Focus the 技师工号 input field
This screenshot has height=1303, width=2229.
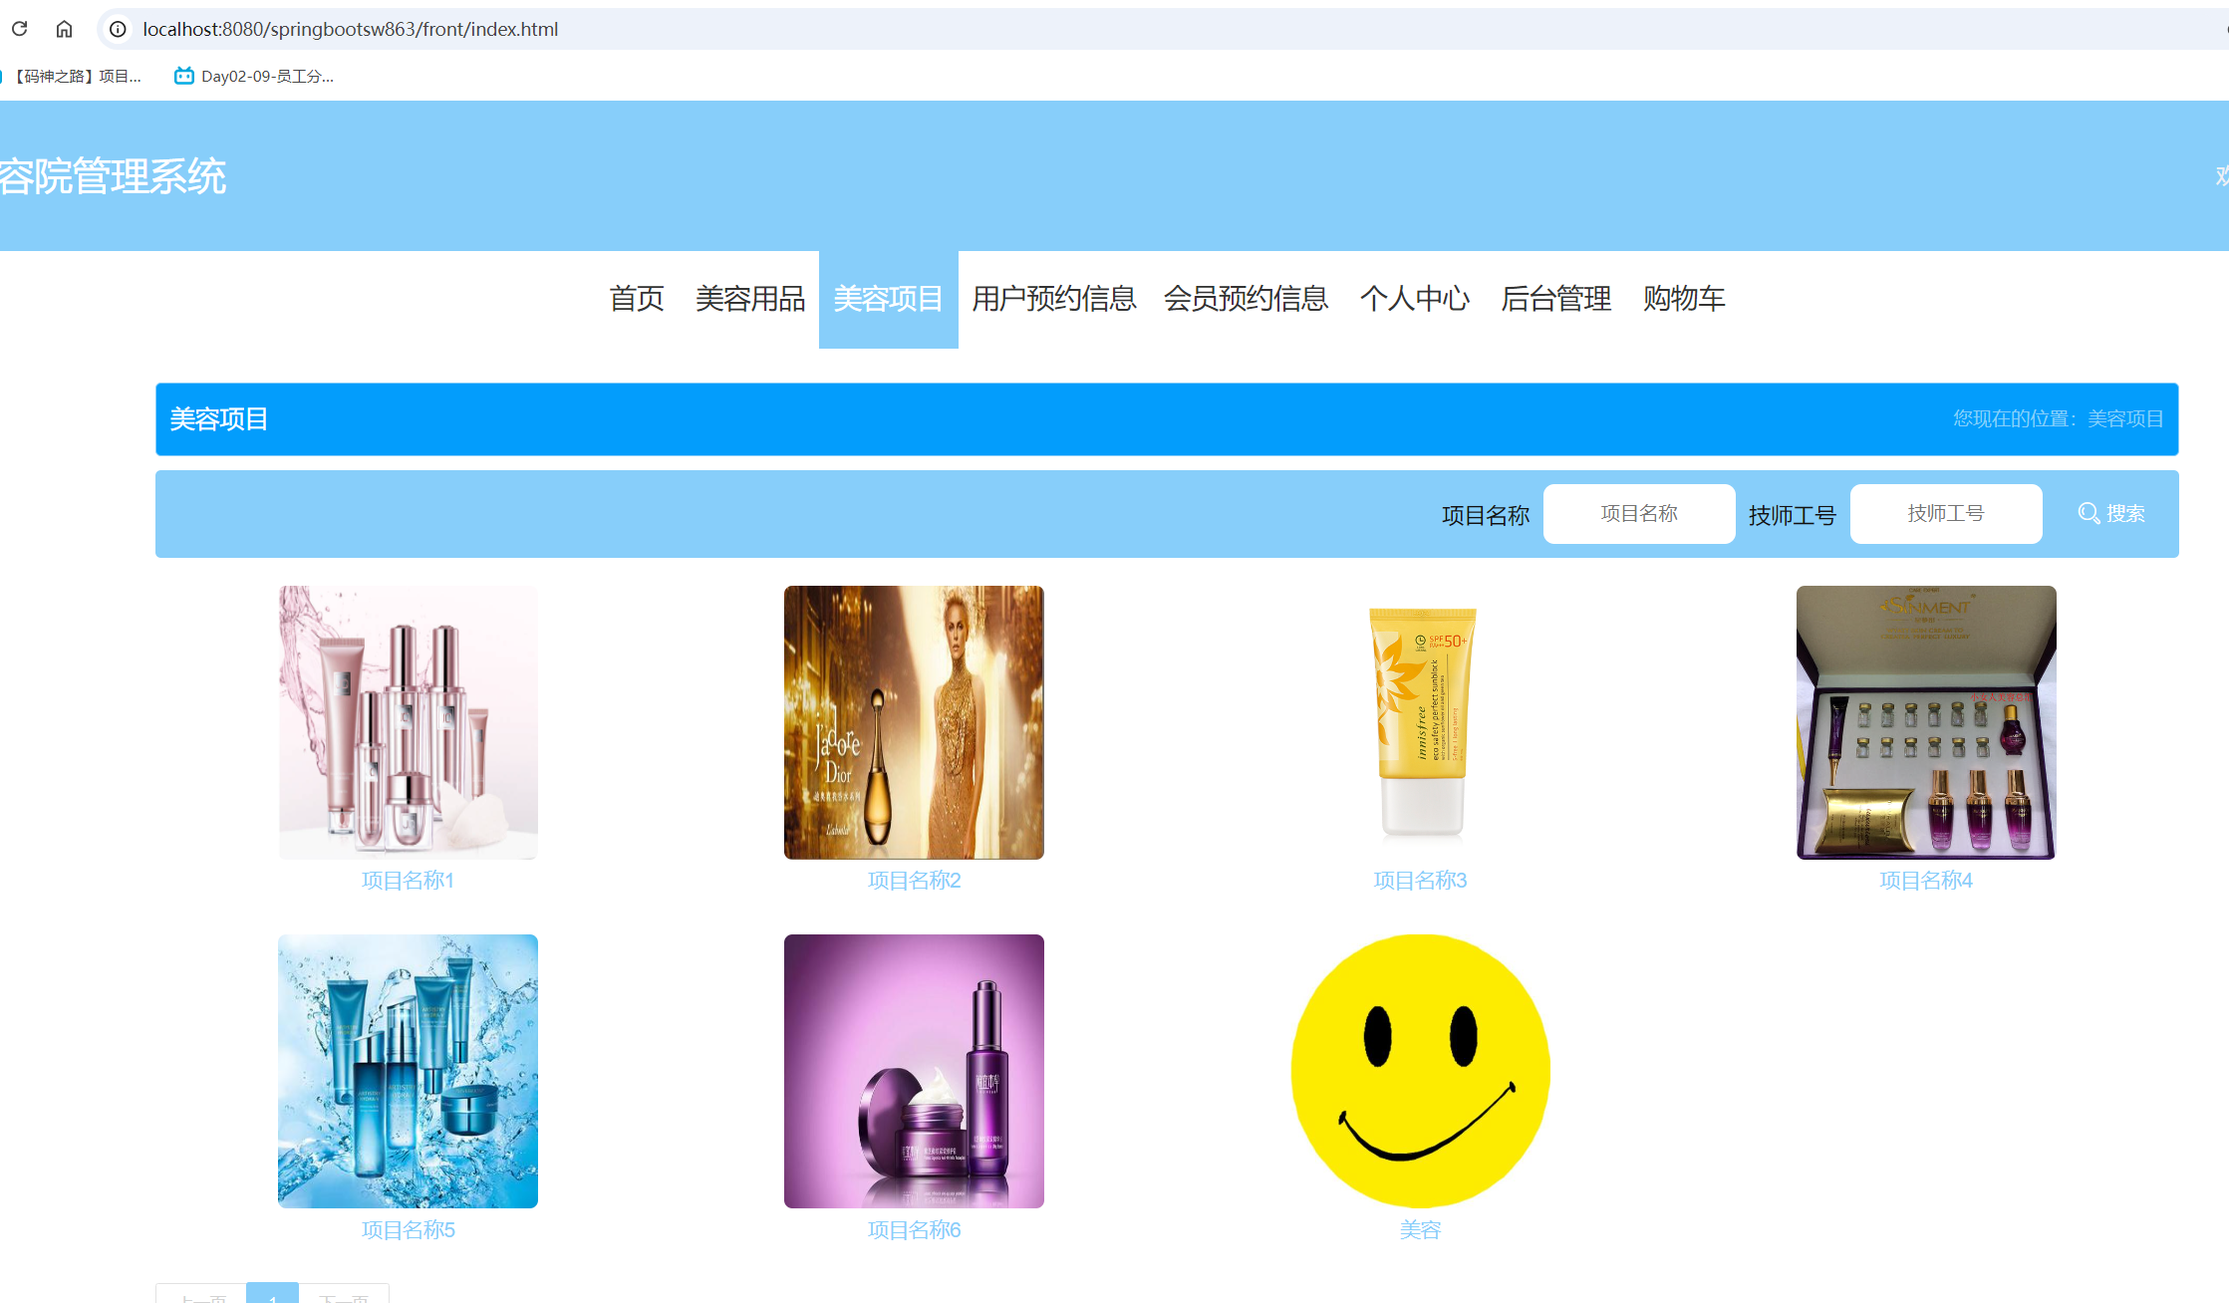tap(1945, 513)
